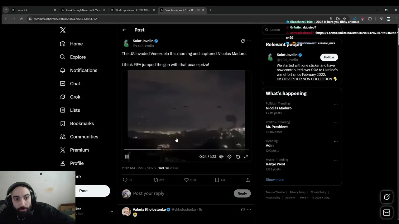The width and height of the screenshot is (399, 224).
Task: Go back with the Post arrow
Action: 124,30
